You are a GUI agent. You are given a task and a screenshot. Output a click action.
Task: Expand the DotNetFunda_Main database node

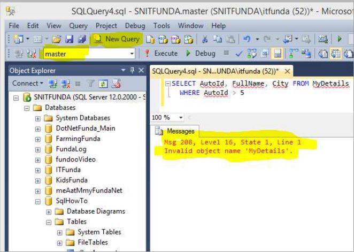tap(38, 129)
